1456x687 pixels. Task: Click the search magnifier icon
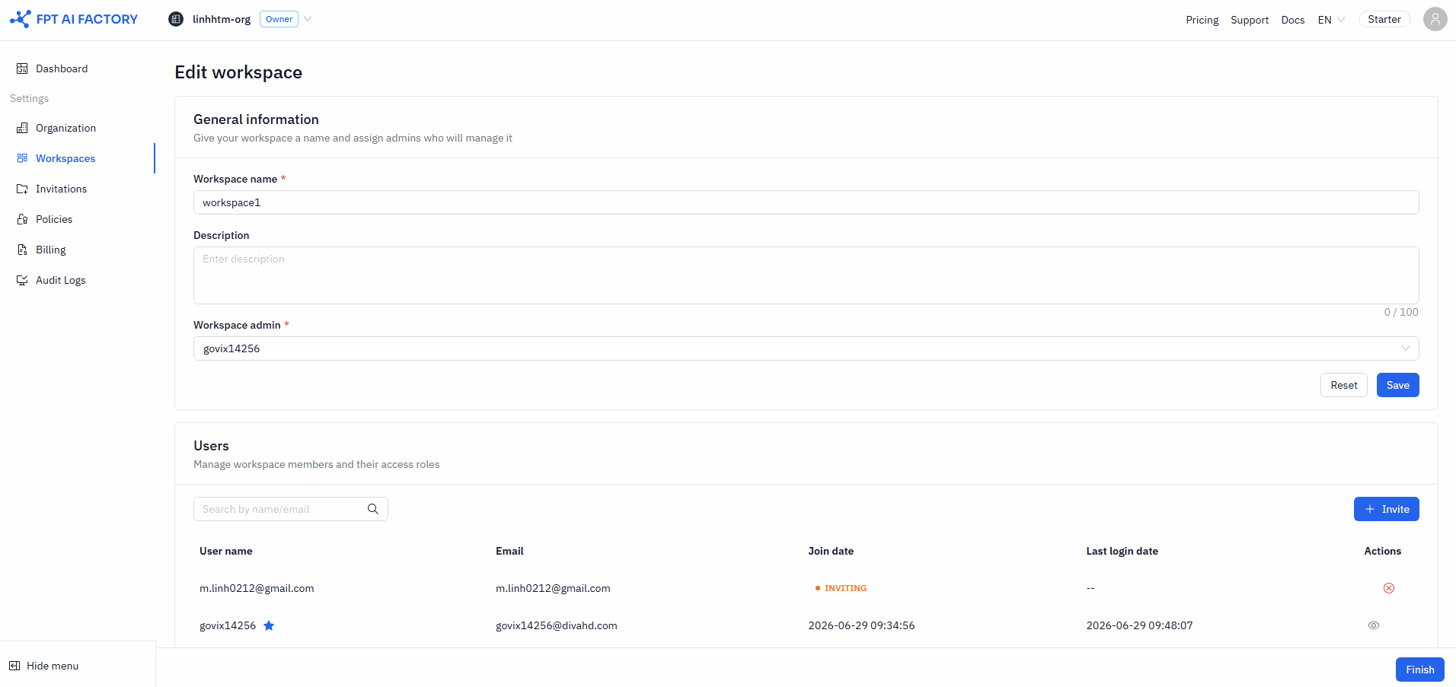pyautogui.click(x=373, y=509)
